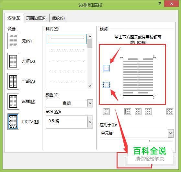
Task: Switch to the 底纹(S) tab
Action: pos(58,18)
